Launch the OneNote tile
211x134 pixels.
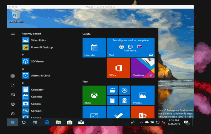(143, 68)
